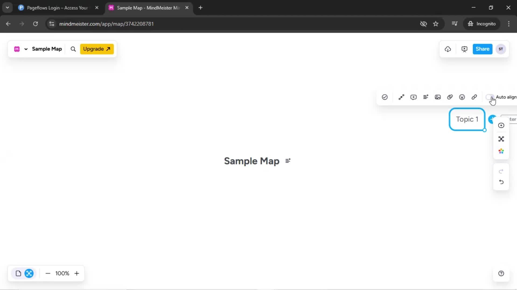Close the Sample Map browser tab

point(187,8)
